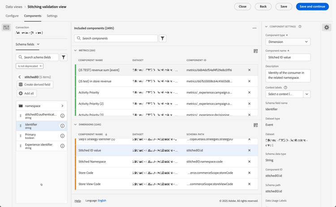Select Identifier schema field
Image resolution: width=336 pixels, height=207 pixels.
point(42,126)
